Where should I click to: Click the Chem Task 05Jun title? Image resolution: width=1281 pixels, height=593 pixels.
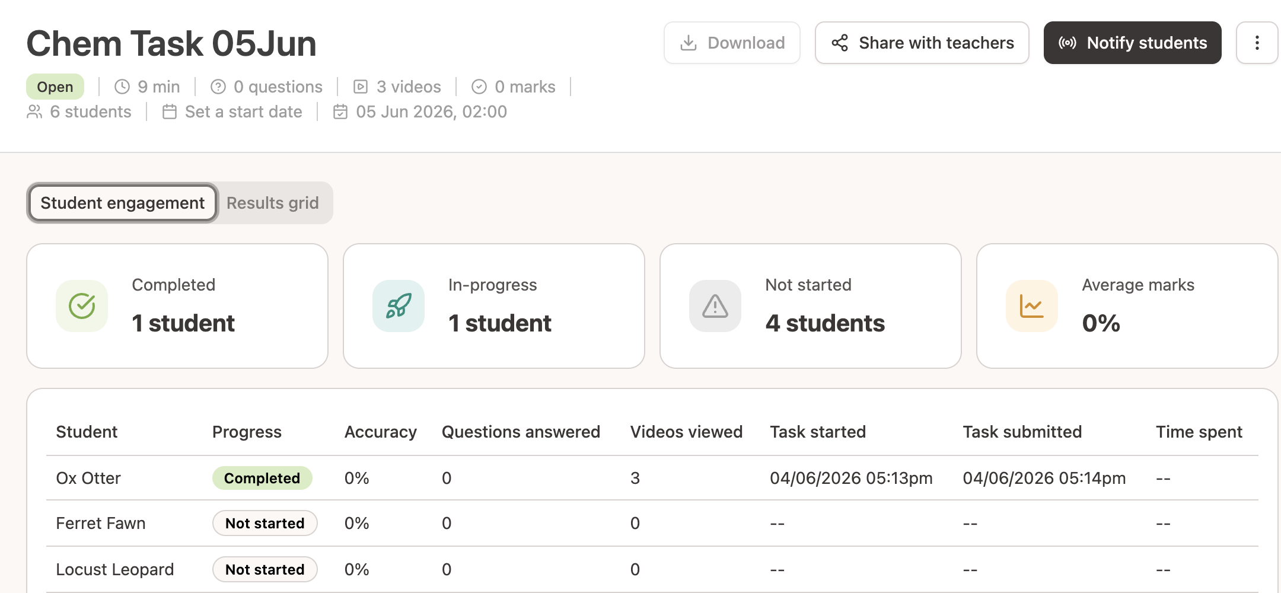pyautogui.click(x=171, y=43)
